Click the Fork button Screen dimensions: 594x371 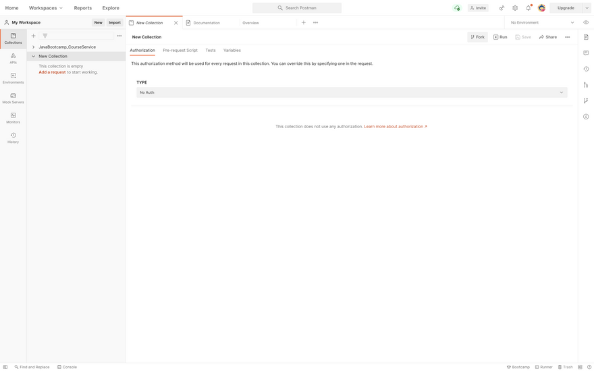pos(477,37)
